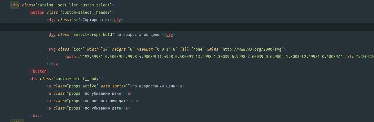The height and width of the screenshot is (122, 374).
Task: Click the text "Сортировать:"
Action: [96, 20]
